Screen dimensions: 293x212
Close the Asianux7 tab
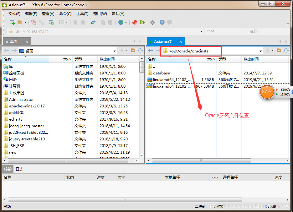pyautogui.click(x=181, y=42)
